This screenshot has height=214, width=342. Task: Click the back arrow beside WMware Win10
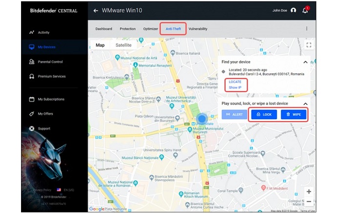96,10
